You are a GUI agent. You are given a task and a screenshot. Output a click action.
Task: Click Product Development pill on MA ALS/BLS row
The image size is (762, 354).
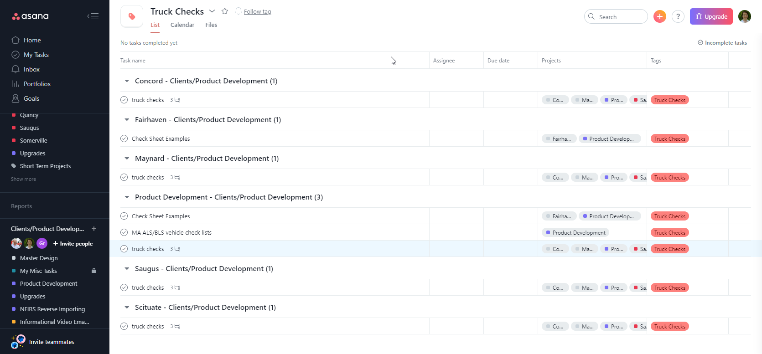coord(575,232)
